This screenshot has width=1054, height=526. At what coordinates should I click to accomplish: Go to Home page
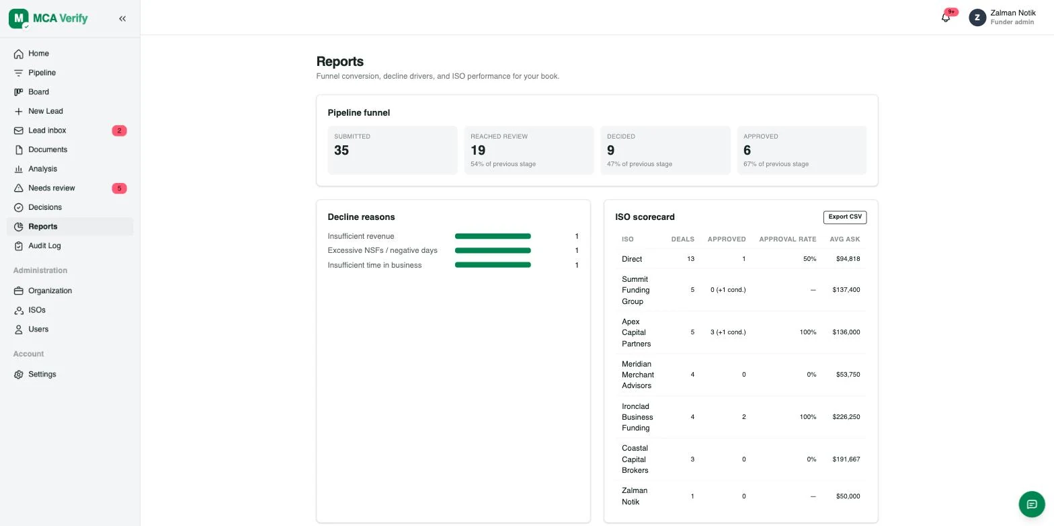70,54
